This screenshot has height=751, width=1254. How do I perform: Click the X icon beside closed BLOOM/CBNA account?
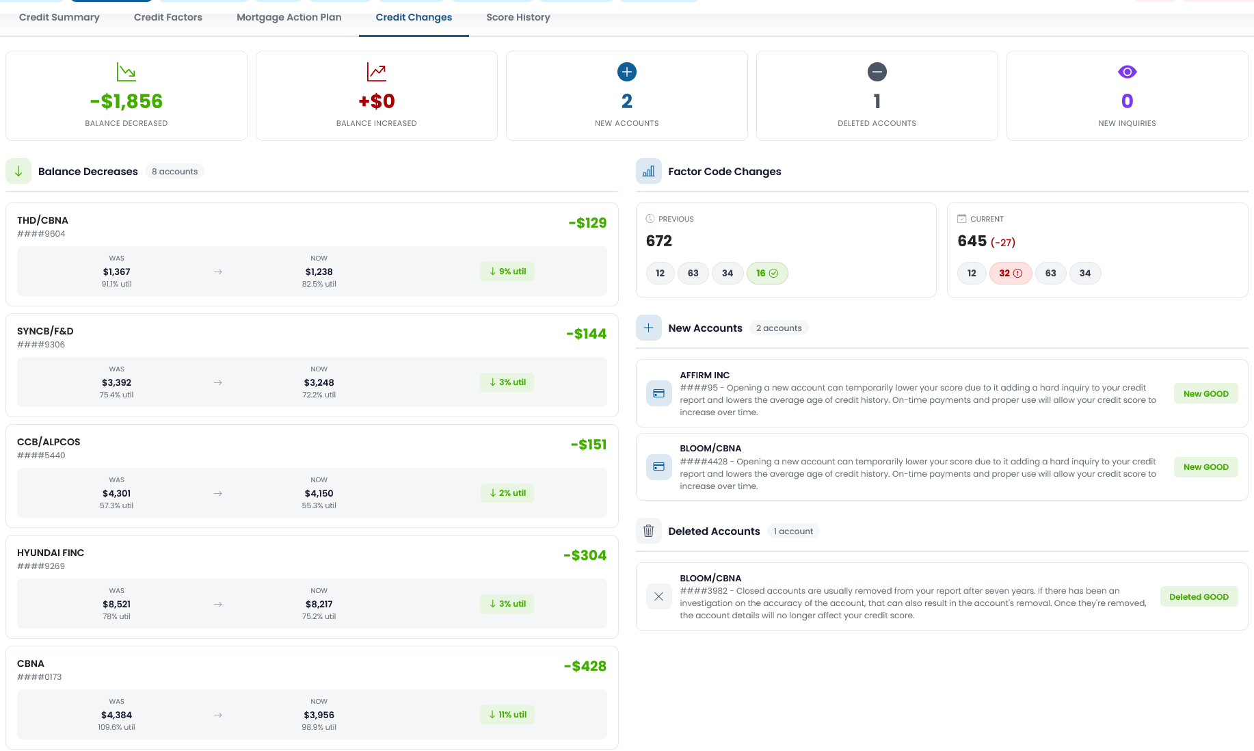click(658, 596)
